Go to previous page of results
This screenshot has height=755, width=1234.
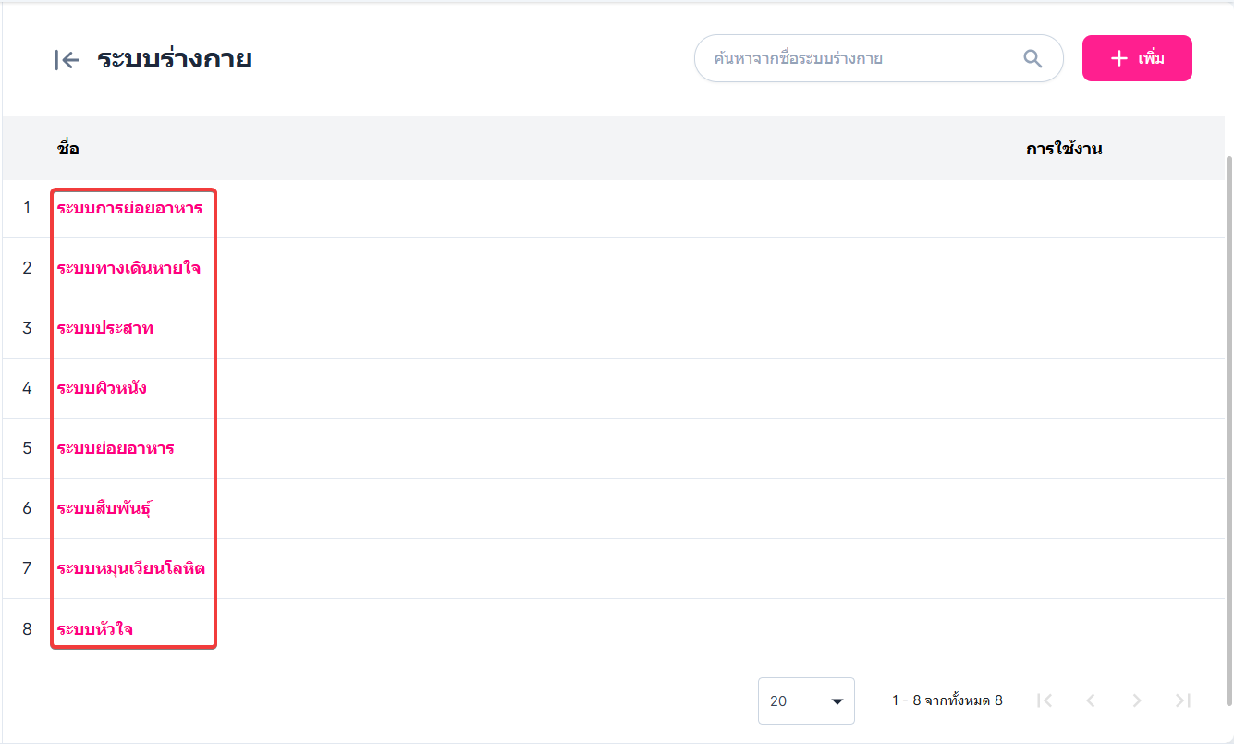point(1091,700)
